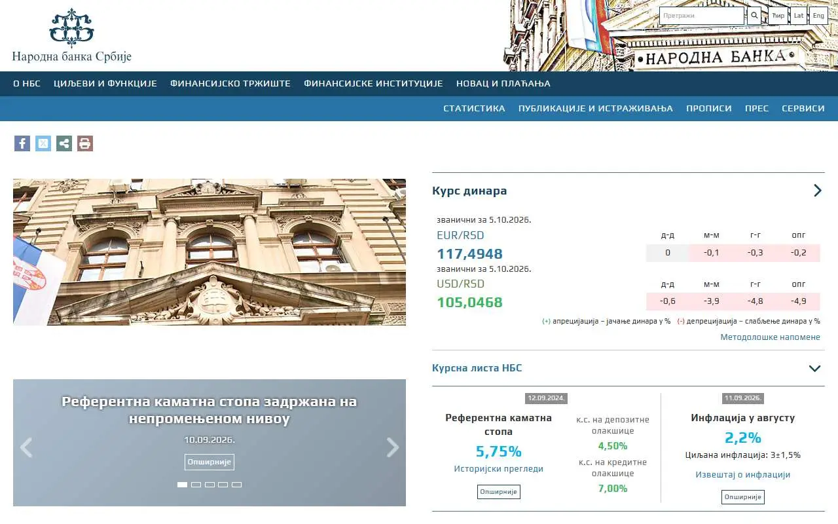Click Опширније on the news slide
838x524 pixels.
coord(209,462)
